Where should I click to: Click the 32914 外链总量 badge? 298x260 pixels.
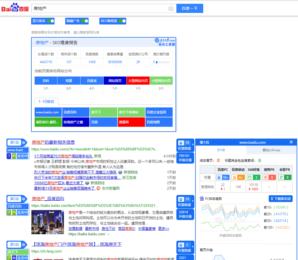point(185,214)
